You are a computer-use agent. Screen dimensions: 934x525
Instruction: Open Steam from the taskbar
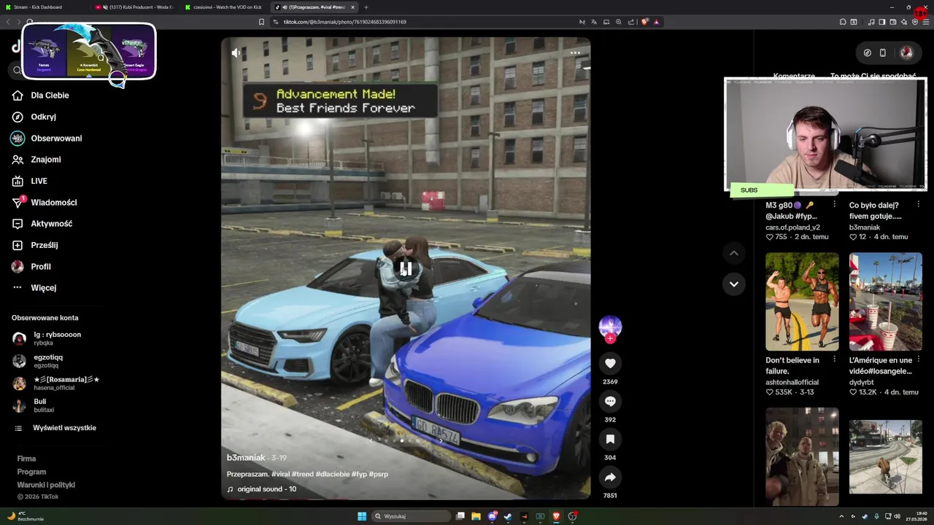(508, 516)
